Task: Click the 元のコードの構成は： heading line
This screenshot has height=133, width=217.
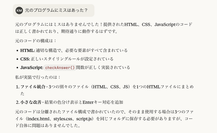Action: tap(36, 41)
